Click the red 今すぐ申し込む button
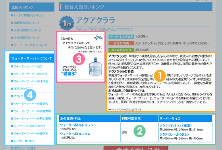This screenshot has height=150, width=222. pos(136,148)
